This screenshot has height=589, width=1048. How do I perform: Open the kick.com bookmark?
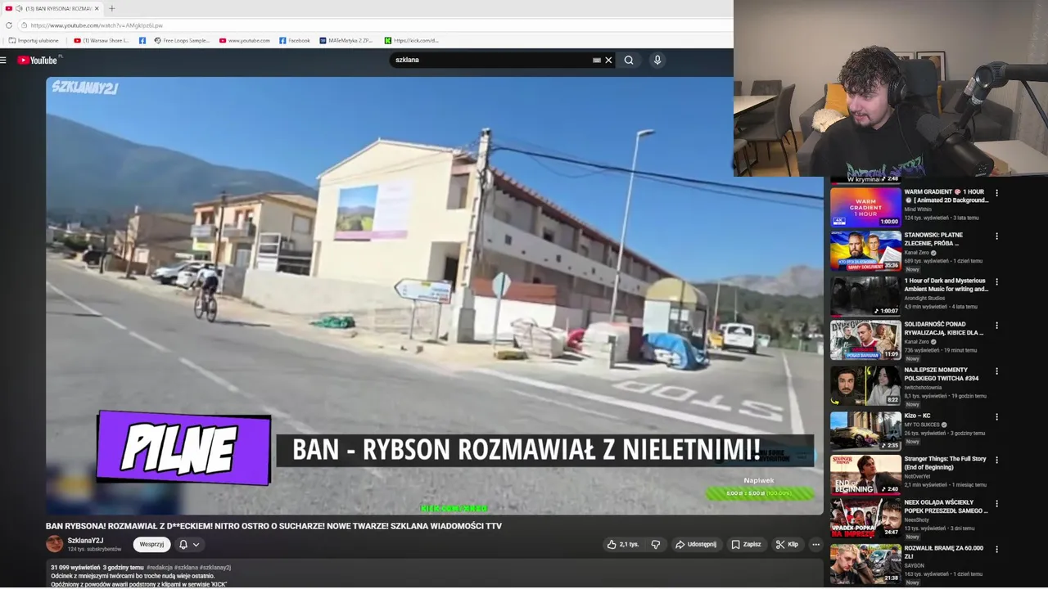[x=412, y=40]
